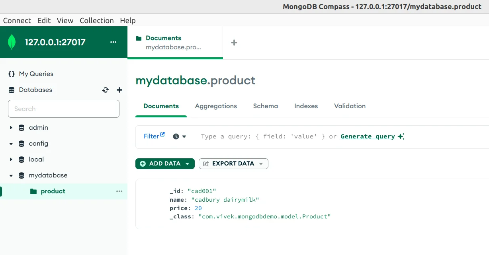Click the Databases stack icon in sidebar
489x255 pixels.
(12, 90)
